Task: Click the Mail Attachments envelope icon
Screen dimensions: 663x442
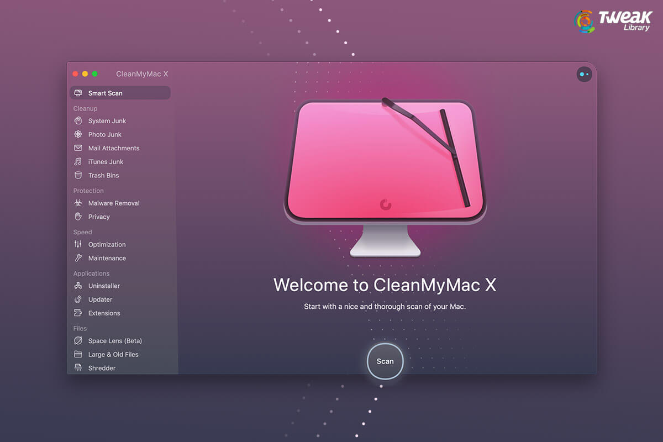Action: [x=79, y=148]
